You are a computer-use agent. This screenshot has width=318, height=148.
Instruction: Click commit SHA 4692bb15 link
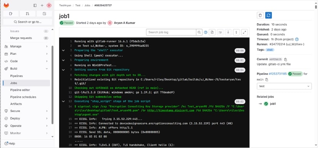coord(275,59)
